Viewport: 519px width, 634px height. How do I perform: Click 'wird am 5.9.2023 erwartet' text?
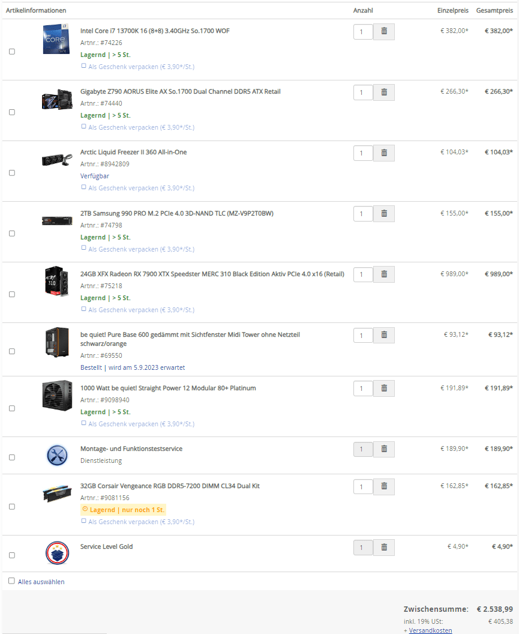(x=147, y=367)
